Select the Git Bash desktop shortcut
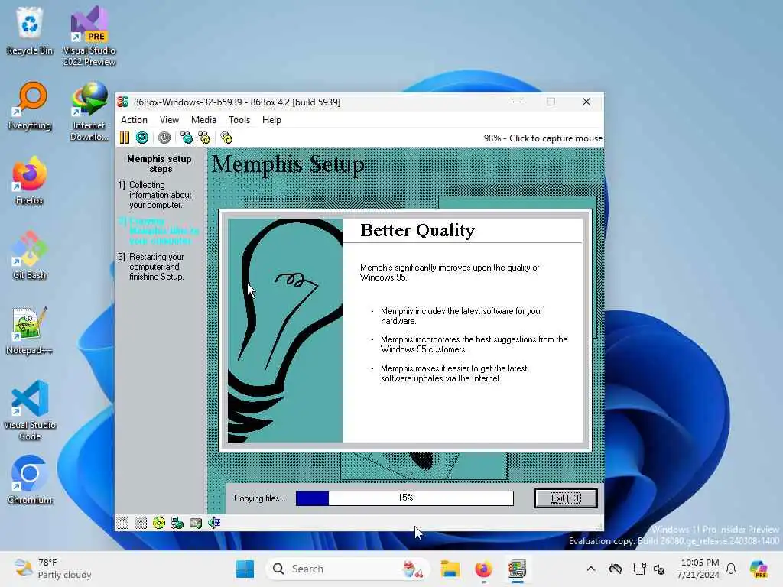 [x=30, y=255]
